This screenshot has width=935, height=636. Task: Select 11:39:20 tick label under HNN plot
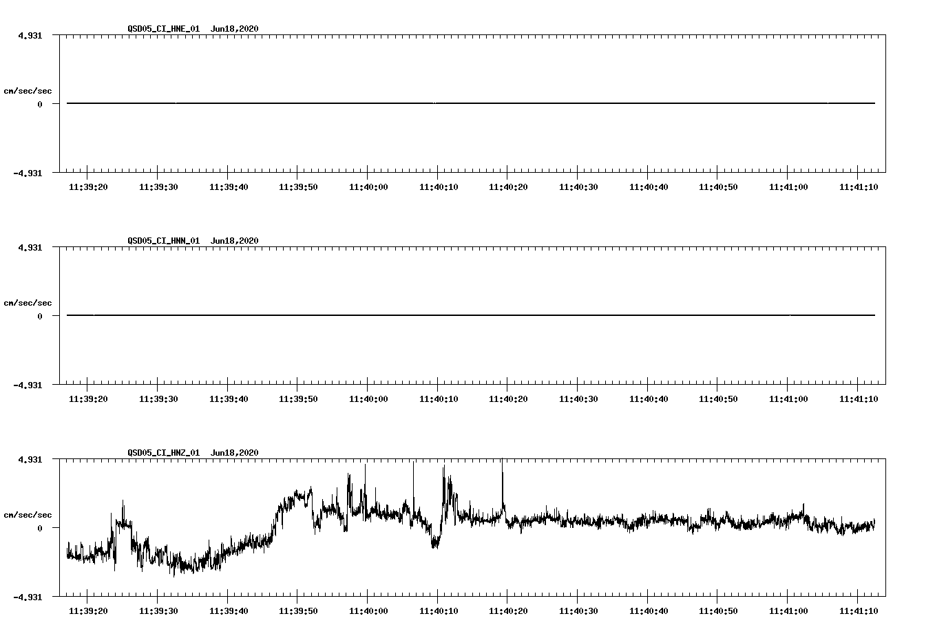(88, 399)
